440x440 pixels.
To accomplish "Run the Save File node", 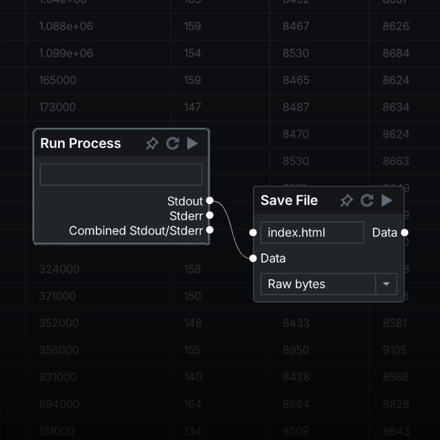I will [x=387, y=200].
